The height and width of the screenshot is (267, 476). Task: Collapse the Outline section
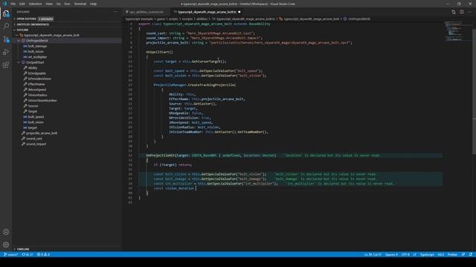click(x=14, y=30)
